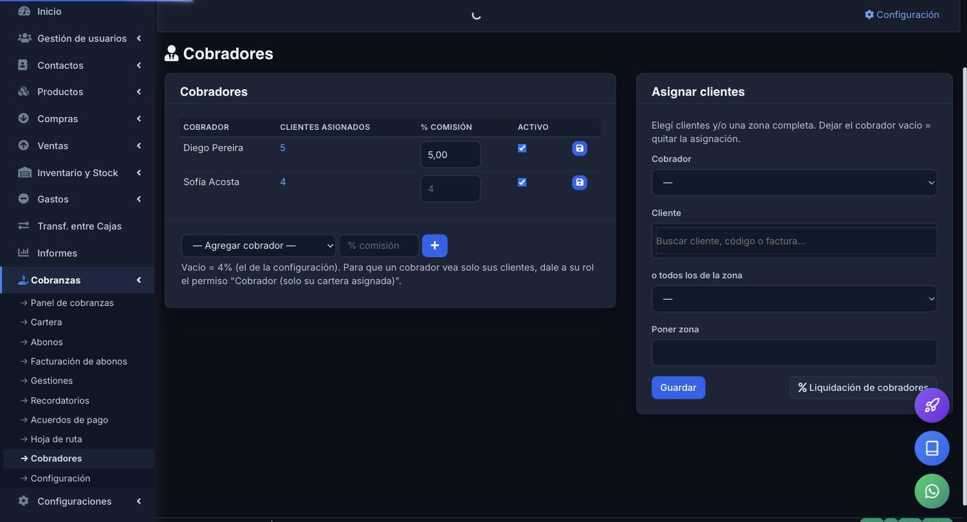Click the Informes chart icon
This screenshot has width=967, height=522.
tap(24, 253)
